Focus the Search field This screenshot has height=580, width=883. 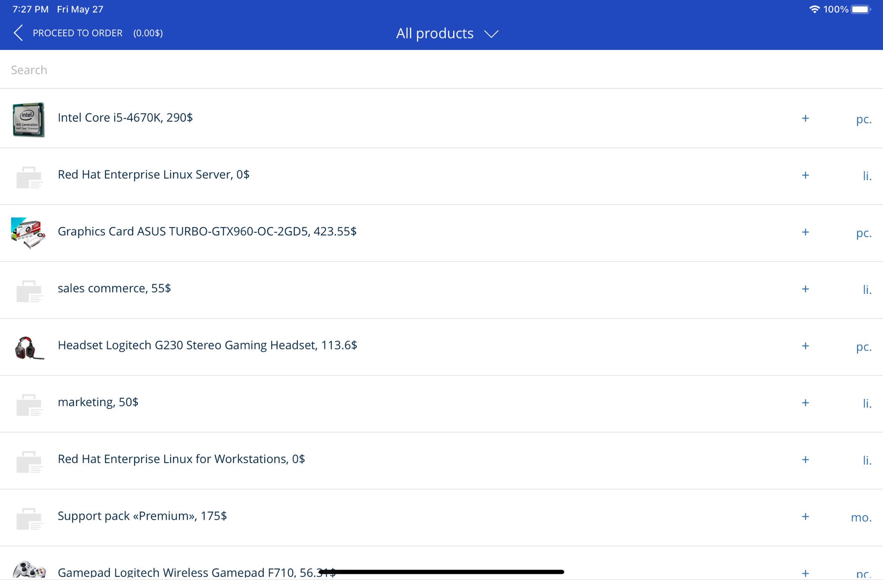click(441, 70)
